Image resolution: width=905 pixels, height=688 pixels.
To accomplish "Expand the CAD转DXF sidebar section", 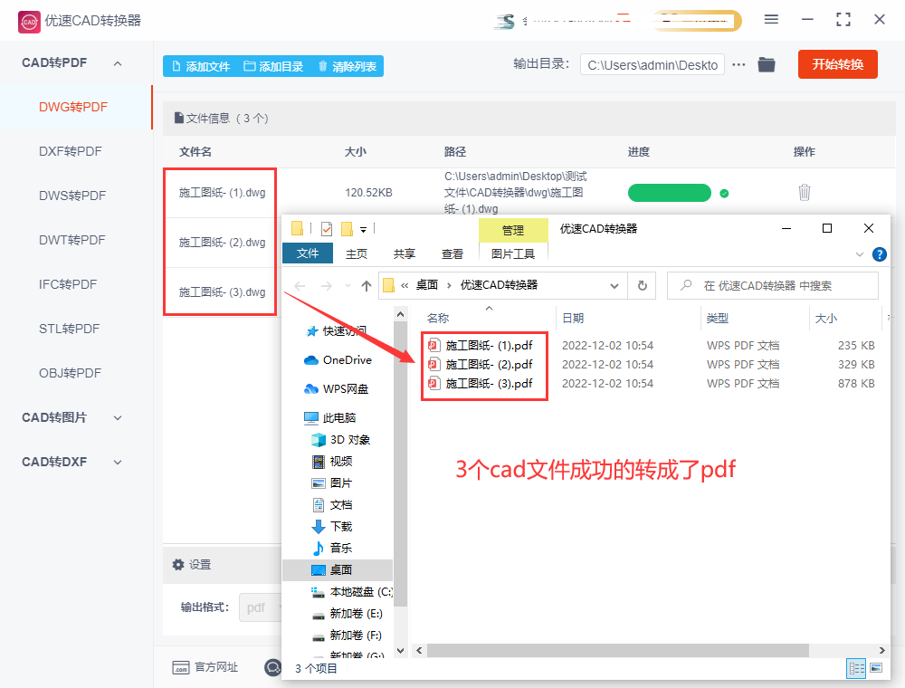I will coord(118,462).
